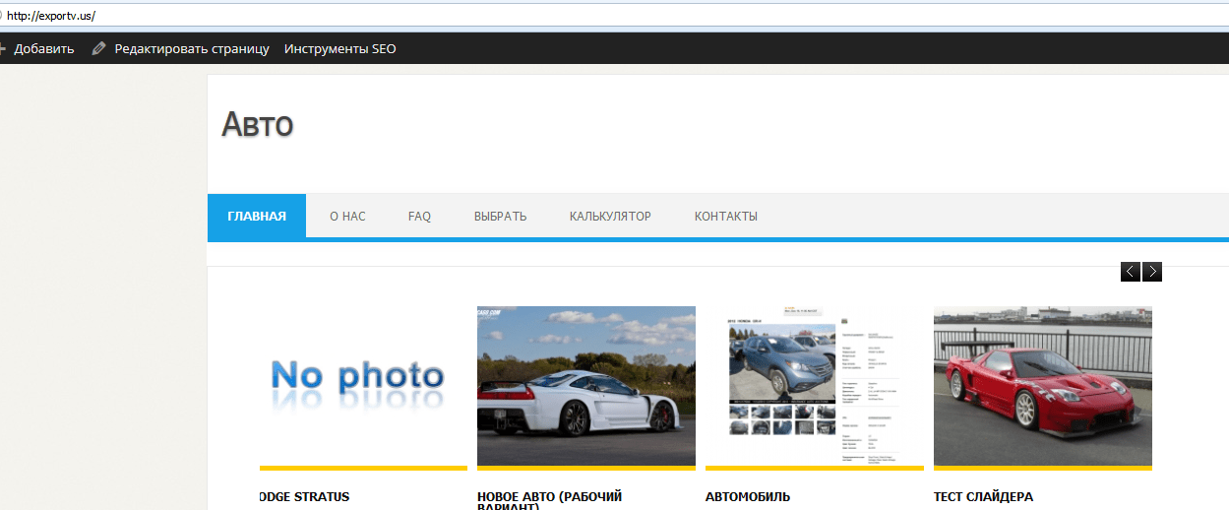
Task: Open the white sports car thumbnail
Action: coord(586,386)
